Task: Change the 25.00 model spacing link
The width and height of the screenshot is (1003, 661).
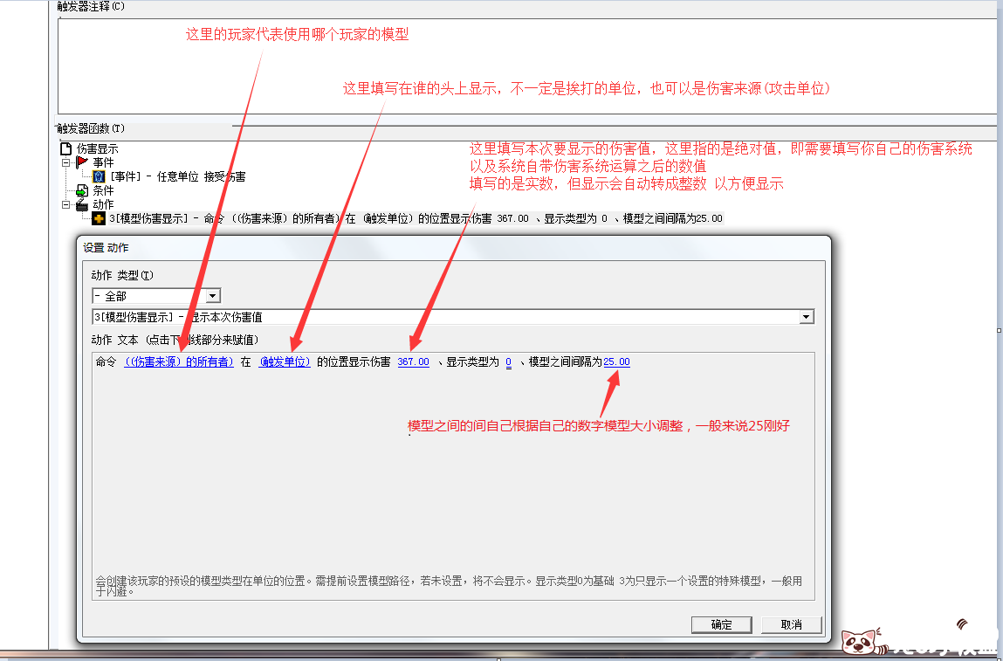Action: point(616,362)
